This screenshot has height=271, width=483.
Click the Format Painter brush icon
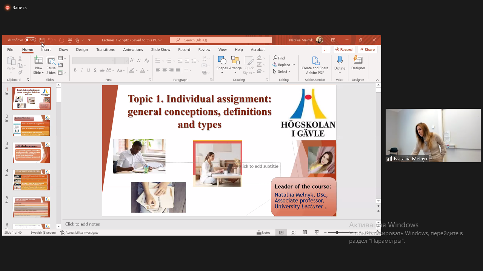point(20,72)
